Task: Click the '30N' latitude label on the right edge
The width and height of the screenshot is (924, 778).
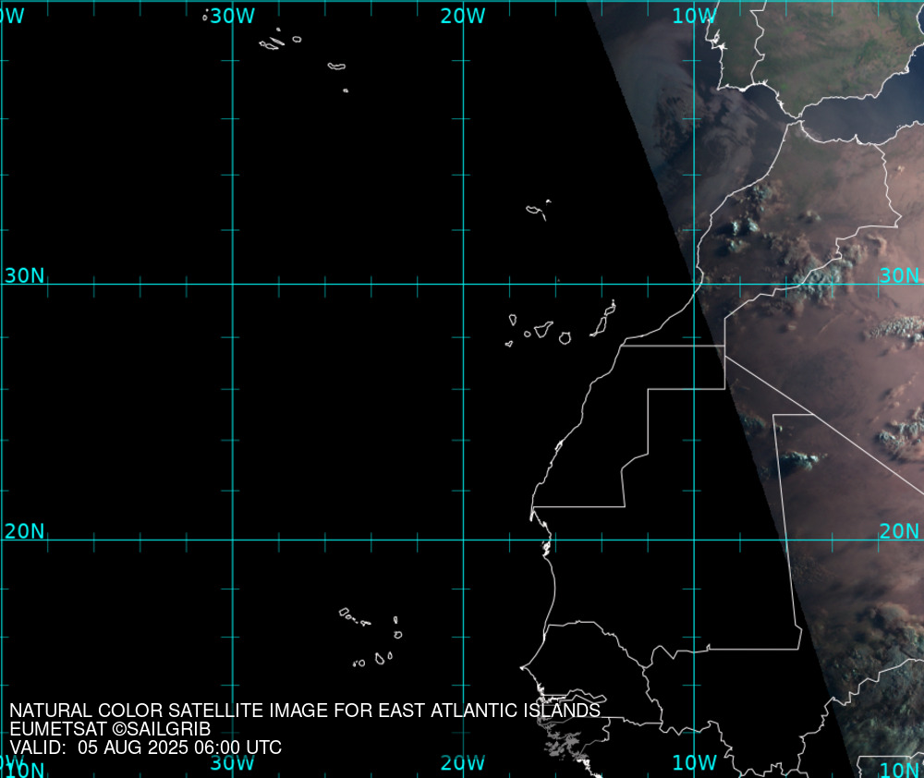Action: pyautogui.click(x=899, y=275)
